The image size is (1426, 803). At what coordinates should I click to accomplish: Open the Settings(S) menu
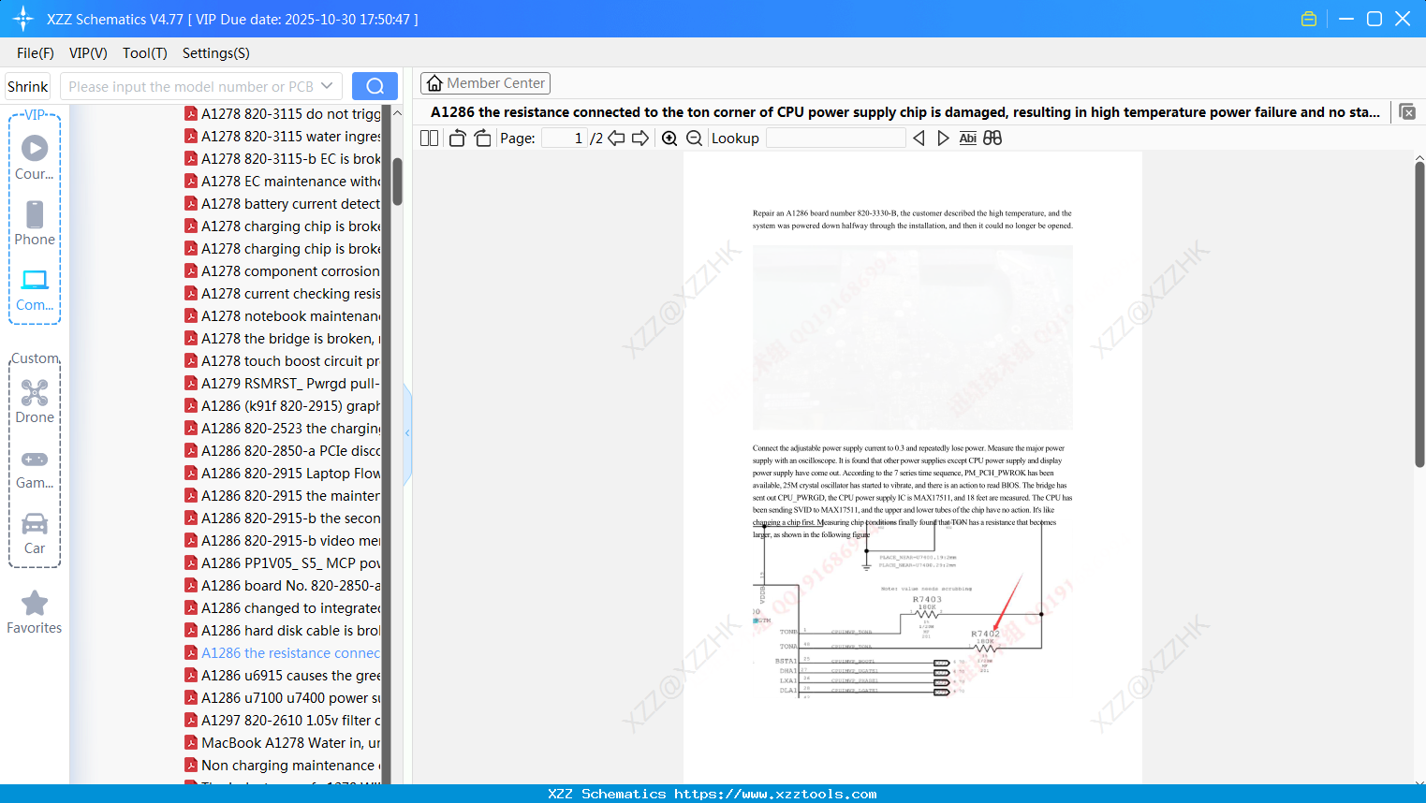(216, 53)
